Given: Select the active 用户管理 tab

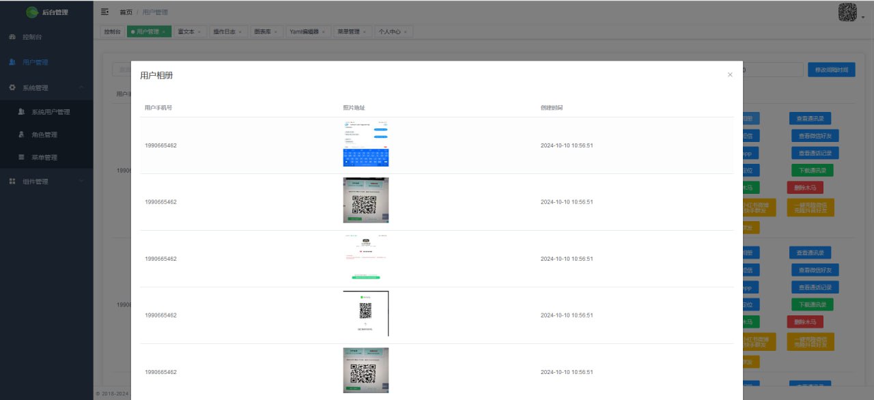Looking at the screenshot, I should pos(147,31).
